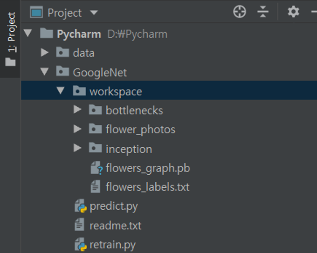Screen dimensions: 317x253
Task: Open the Project panel gear settings
Action: tap(293, 12)
